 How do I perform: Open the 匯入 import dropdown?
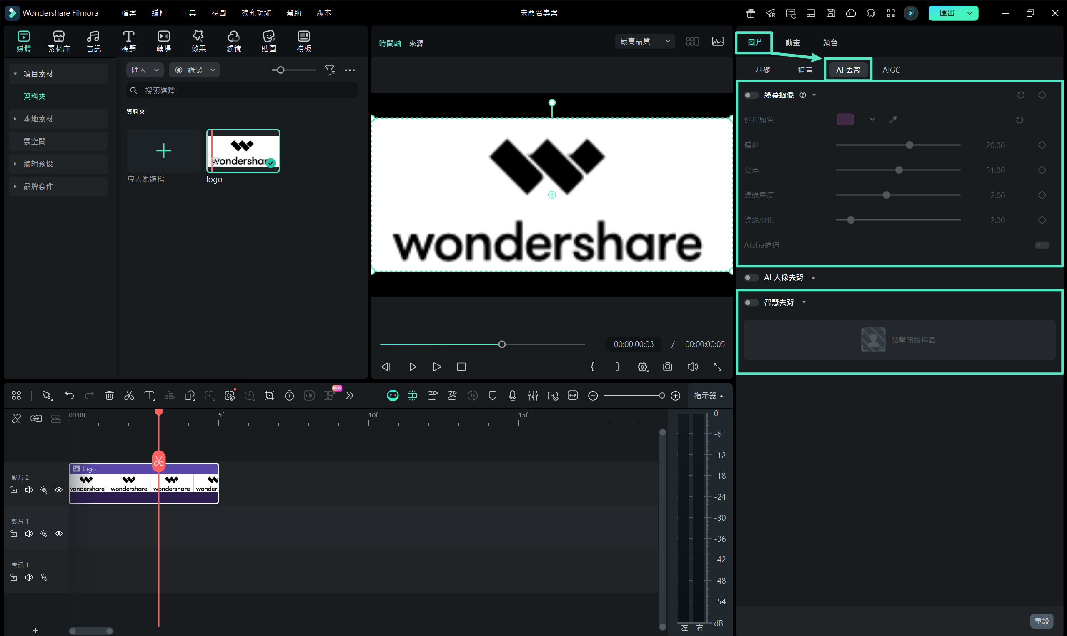coord(145,70)
